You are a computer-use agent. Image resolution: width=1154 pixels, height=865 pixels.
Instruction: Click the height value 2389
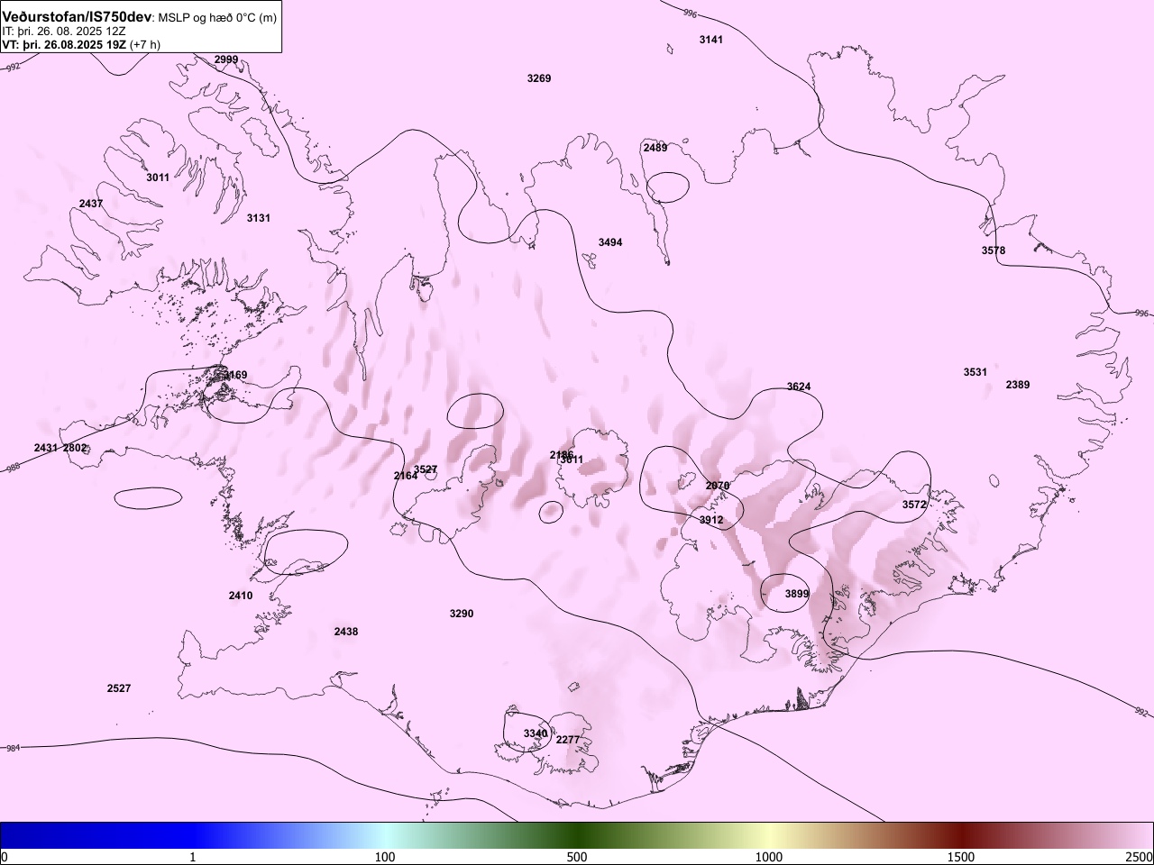(1018, 385)
